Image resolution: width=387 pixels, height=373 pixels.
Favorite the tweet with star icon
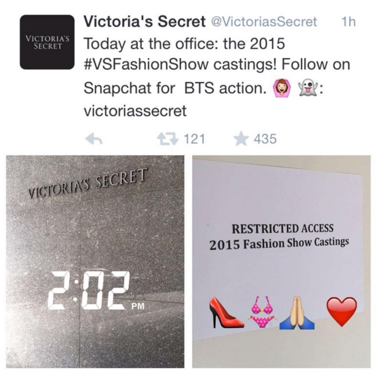pyautogui.click(x=241, y=139)
